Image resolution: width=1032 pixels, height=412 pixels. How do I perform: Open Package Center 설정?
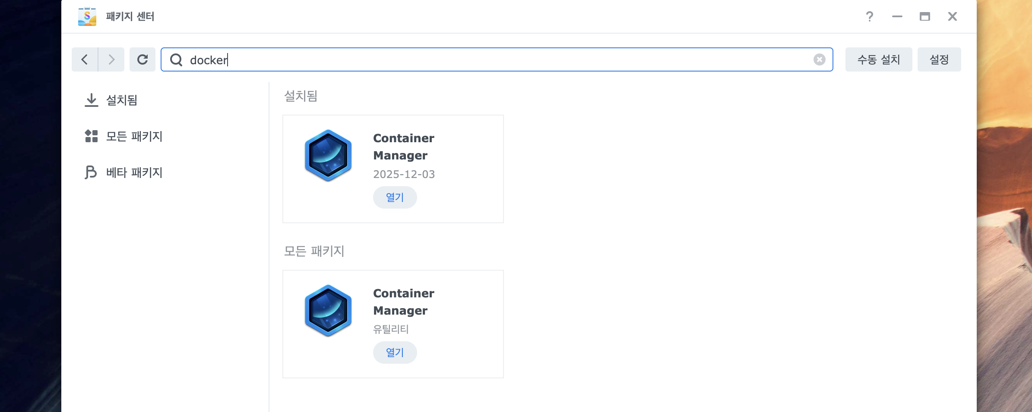tap(939, 59)
